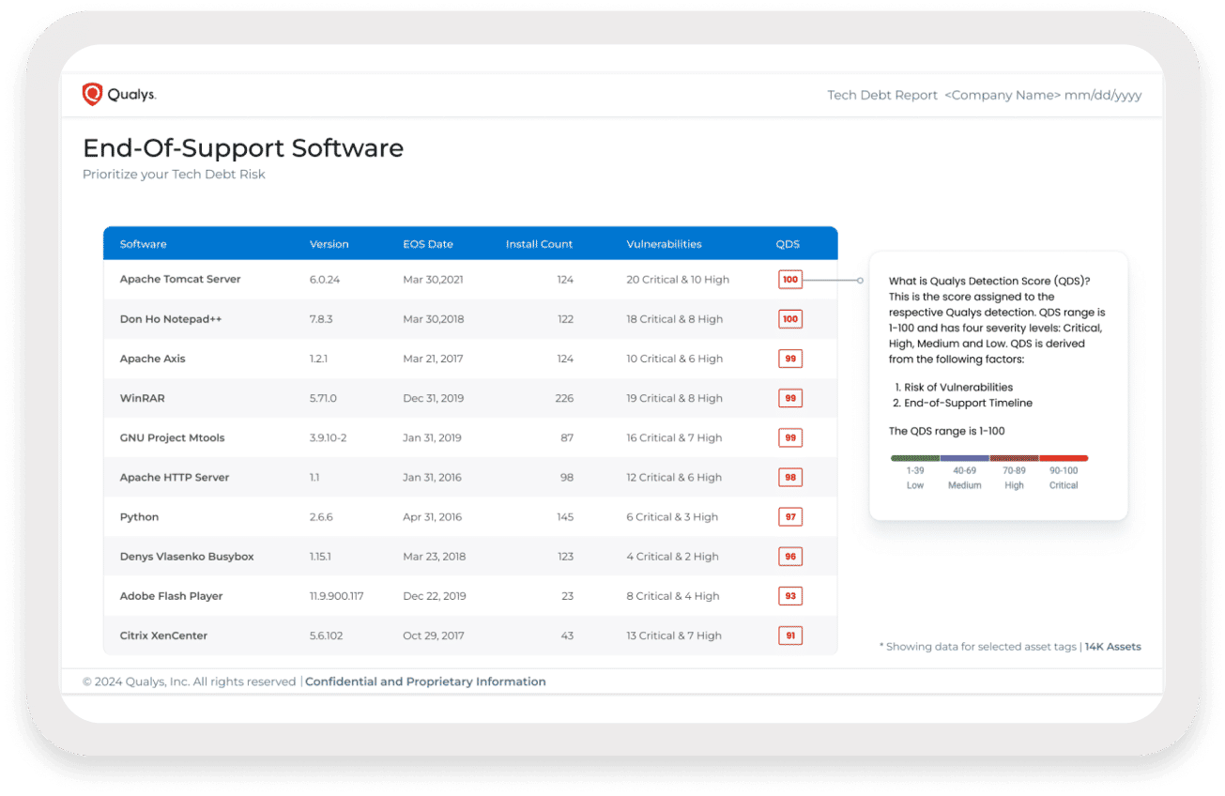Click 'Risk of Vulnerabilities' factor
This screenshot has height=796, width=1225.
coord(958,387)
